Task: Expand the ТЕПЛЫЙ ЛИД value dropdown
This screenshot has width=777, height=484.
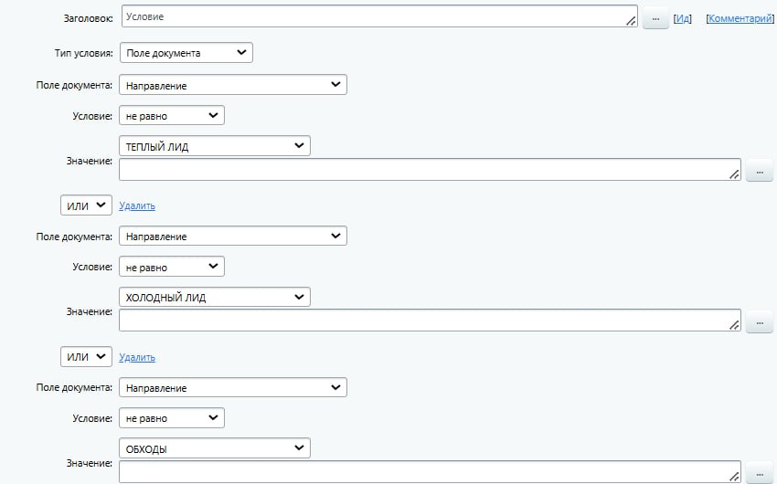Action: tap(215, 146)
